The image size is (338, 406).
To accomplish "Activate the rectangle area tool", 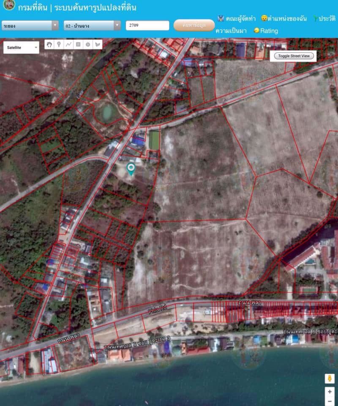I will [x=78, y=45].
